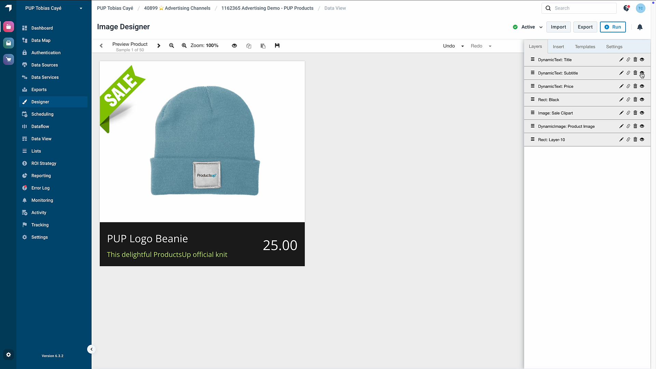Edit the Rect: Black layer
The width and height of the screenshot is (656, 369).
point(621,99)
